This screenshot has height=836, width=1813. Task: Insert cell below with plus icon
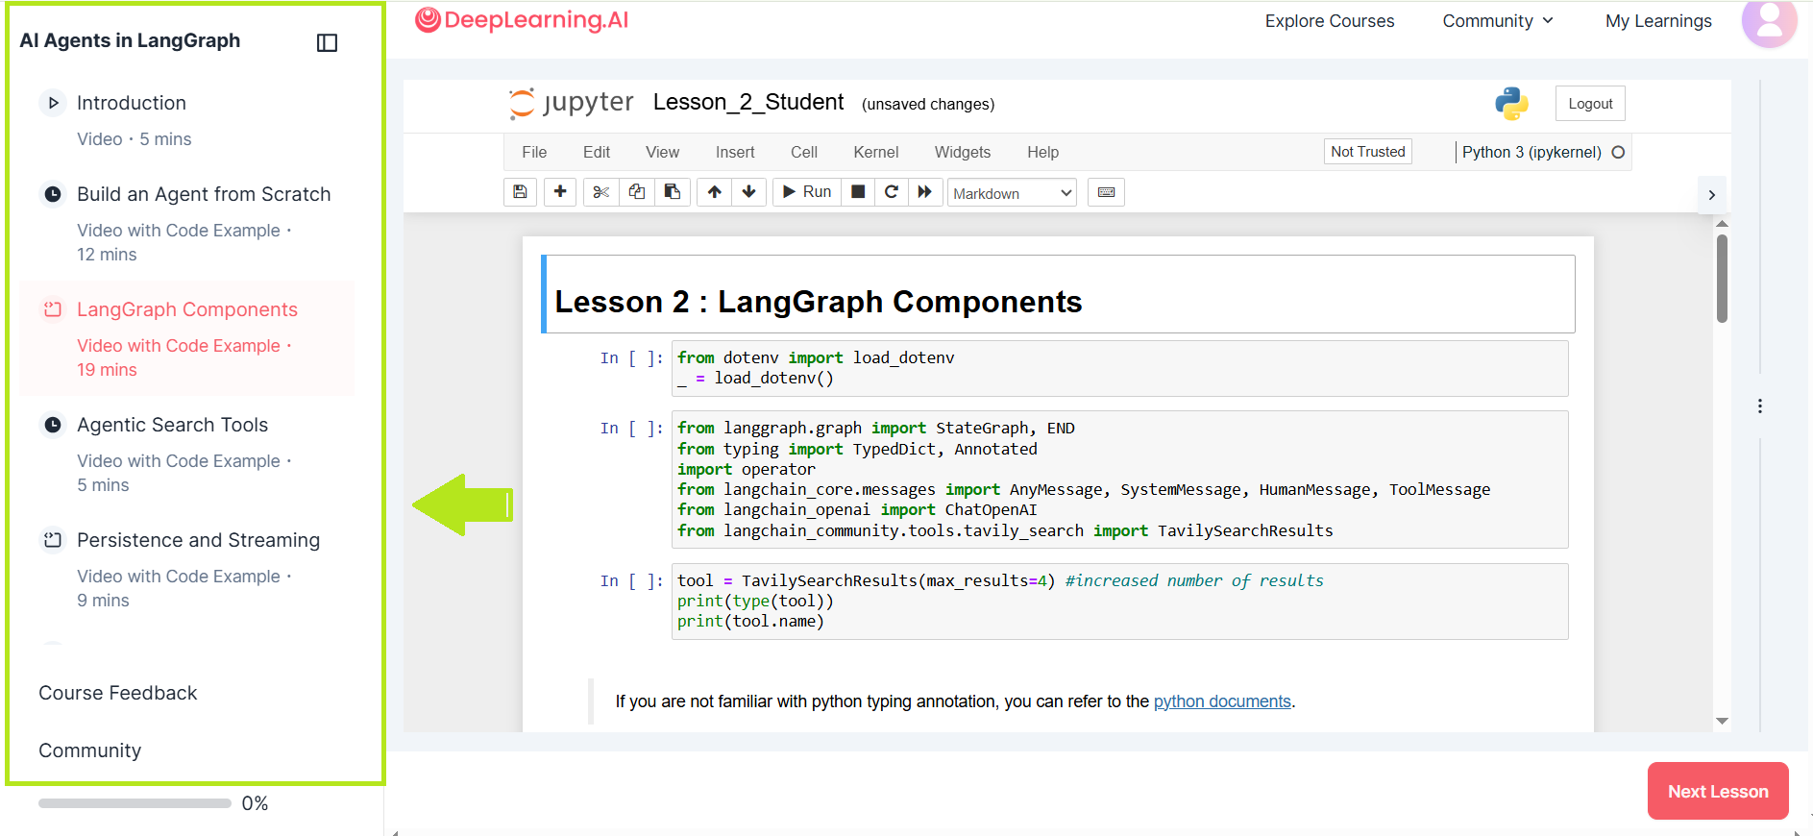pos(560,192)
